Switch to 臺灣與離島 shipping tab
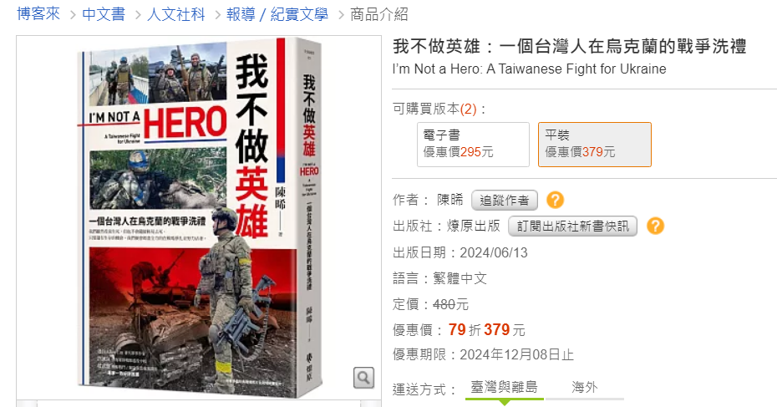Image resolution: width=777 pixels, height=407 pixels. (504, 388)
